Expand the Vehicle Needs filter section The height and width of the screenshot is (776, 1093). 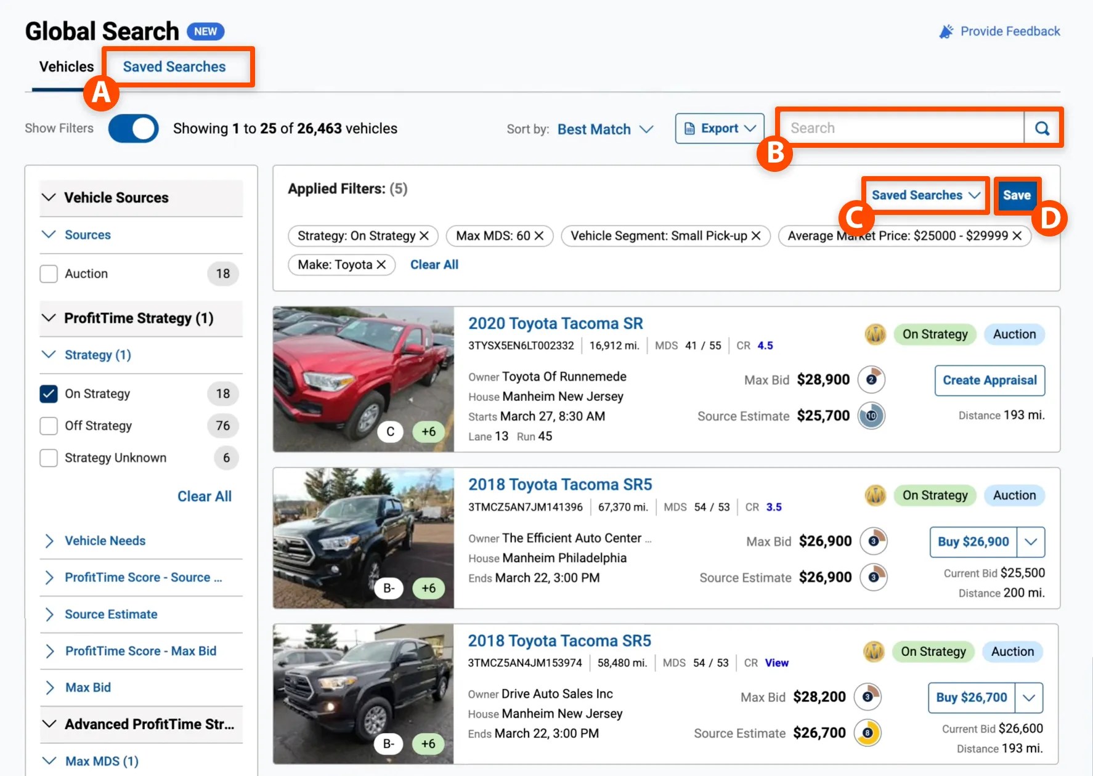105,541
